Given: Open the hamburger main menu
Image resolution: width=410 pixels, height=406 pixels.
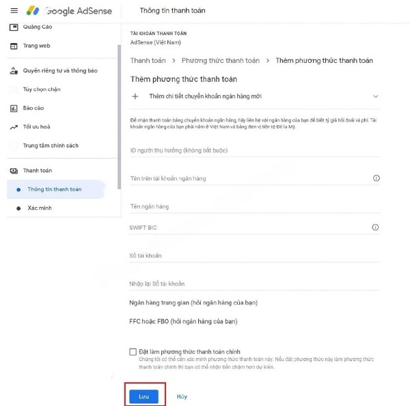Looking at the screenshot, I should 14,11.
